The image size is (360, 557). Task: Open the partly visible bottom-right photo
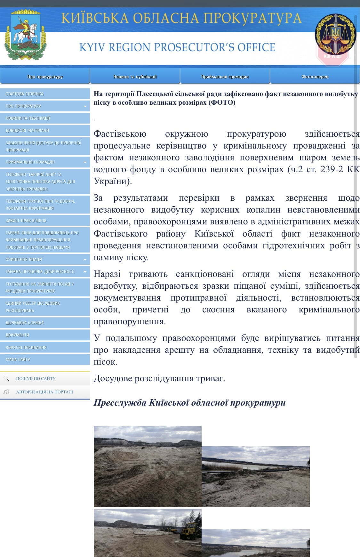pyautogui.click(x=256, y=543)
